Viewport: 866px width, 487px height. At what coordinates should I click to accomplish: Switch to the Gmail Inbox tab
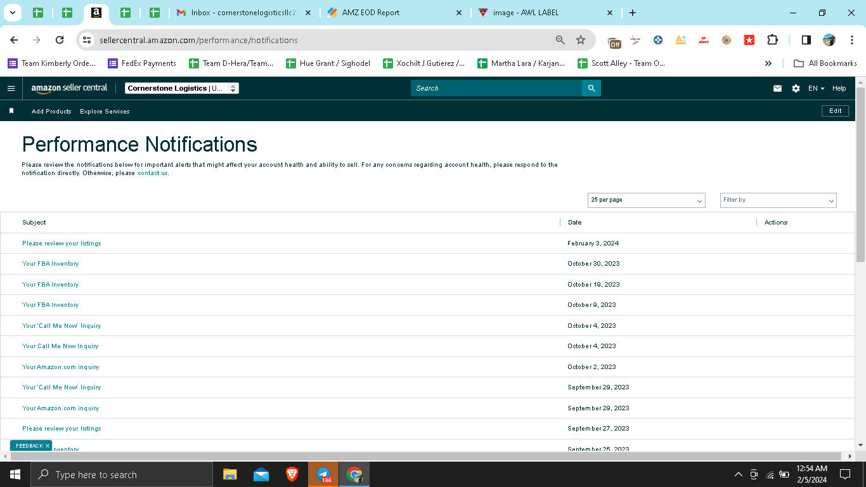tap(244, 13)
